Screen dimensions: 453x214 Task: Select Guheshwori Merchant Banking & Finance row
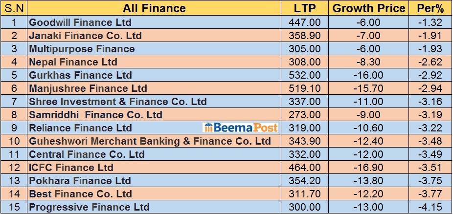150,141
